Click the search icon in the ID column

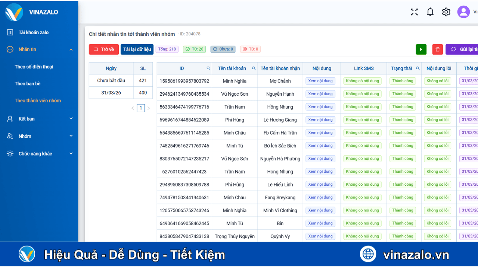click(x=208, y=68)
